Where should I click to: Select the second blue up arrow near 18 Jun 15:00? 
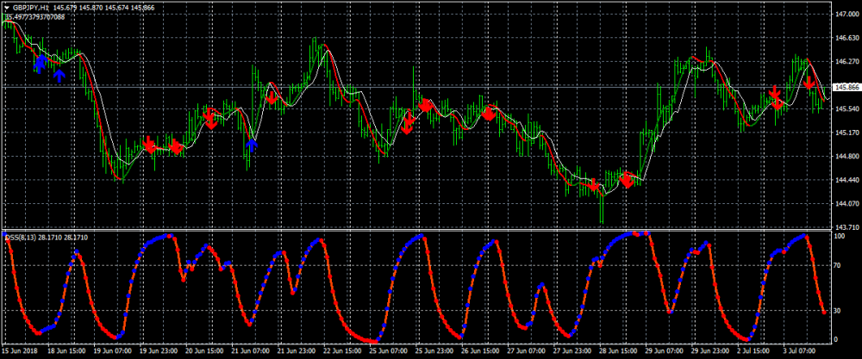(x=59, y=75)
